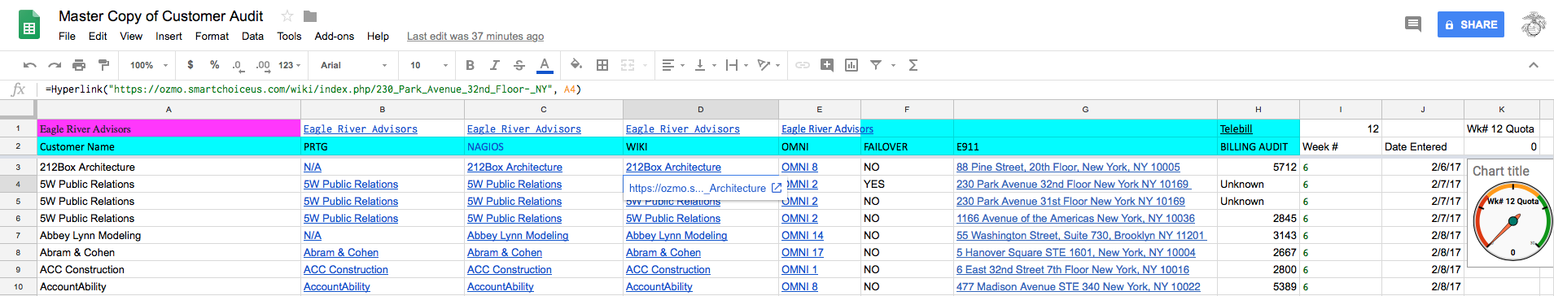
Task: Select column D header
Action: coord(700,109)
